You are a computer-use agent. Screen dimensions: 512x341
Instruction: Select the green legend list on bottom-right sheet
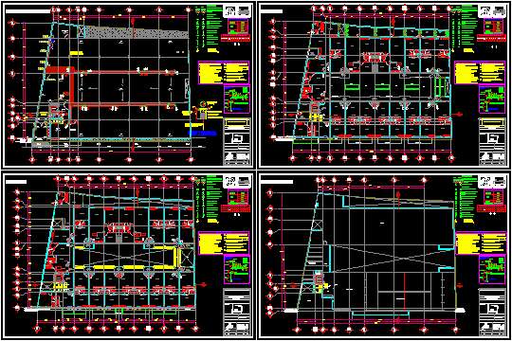coord(466,198)
